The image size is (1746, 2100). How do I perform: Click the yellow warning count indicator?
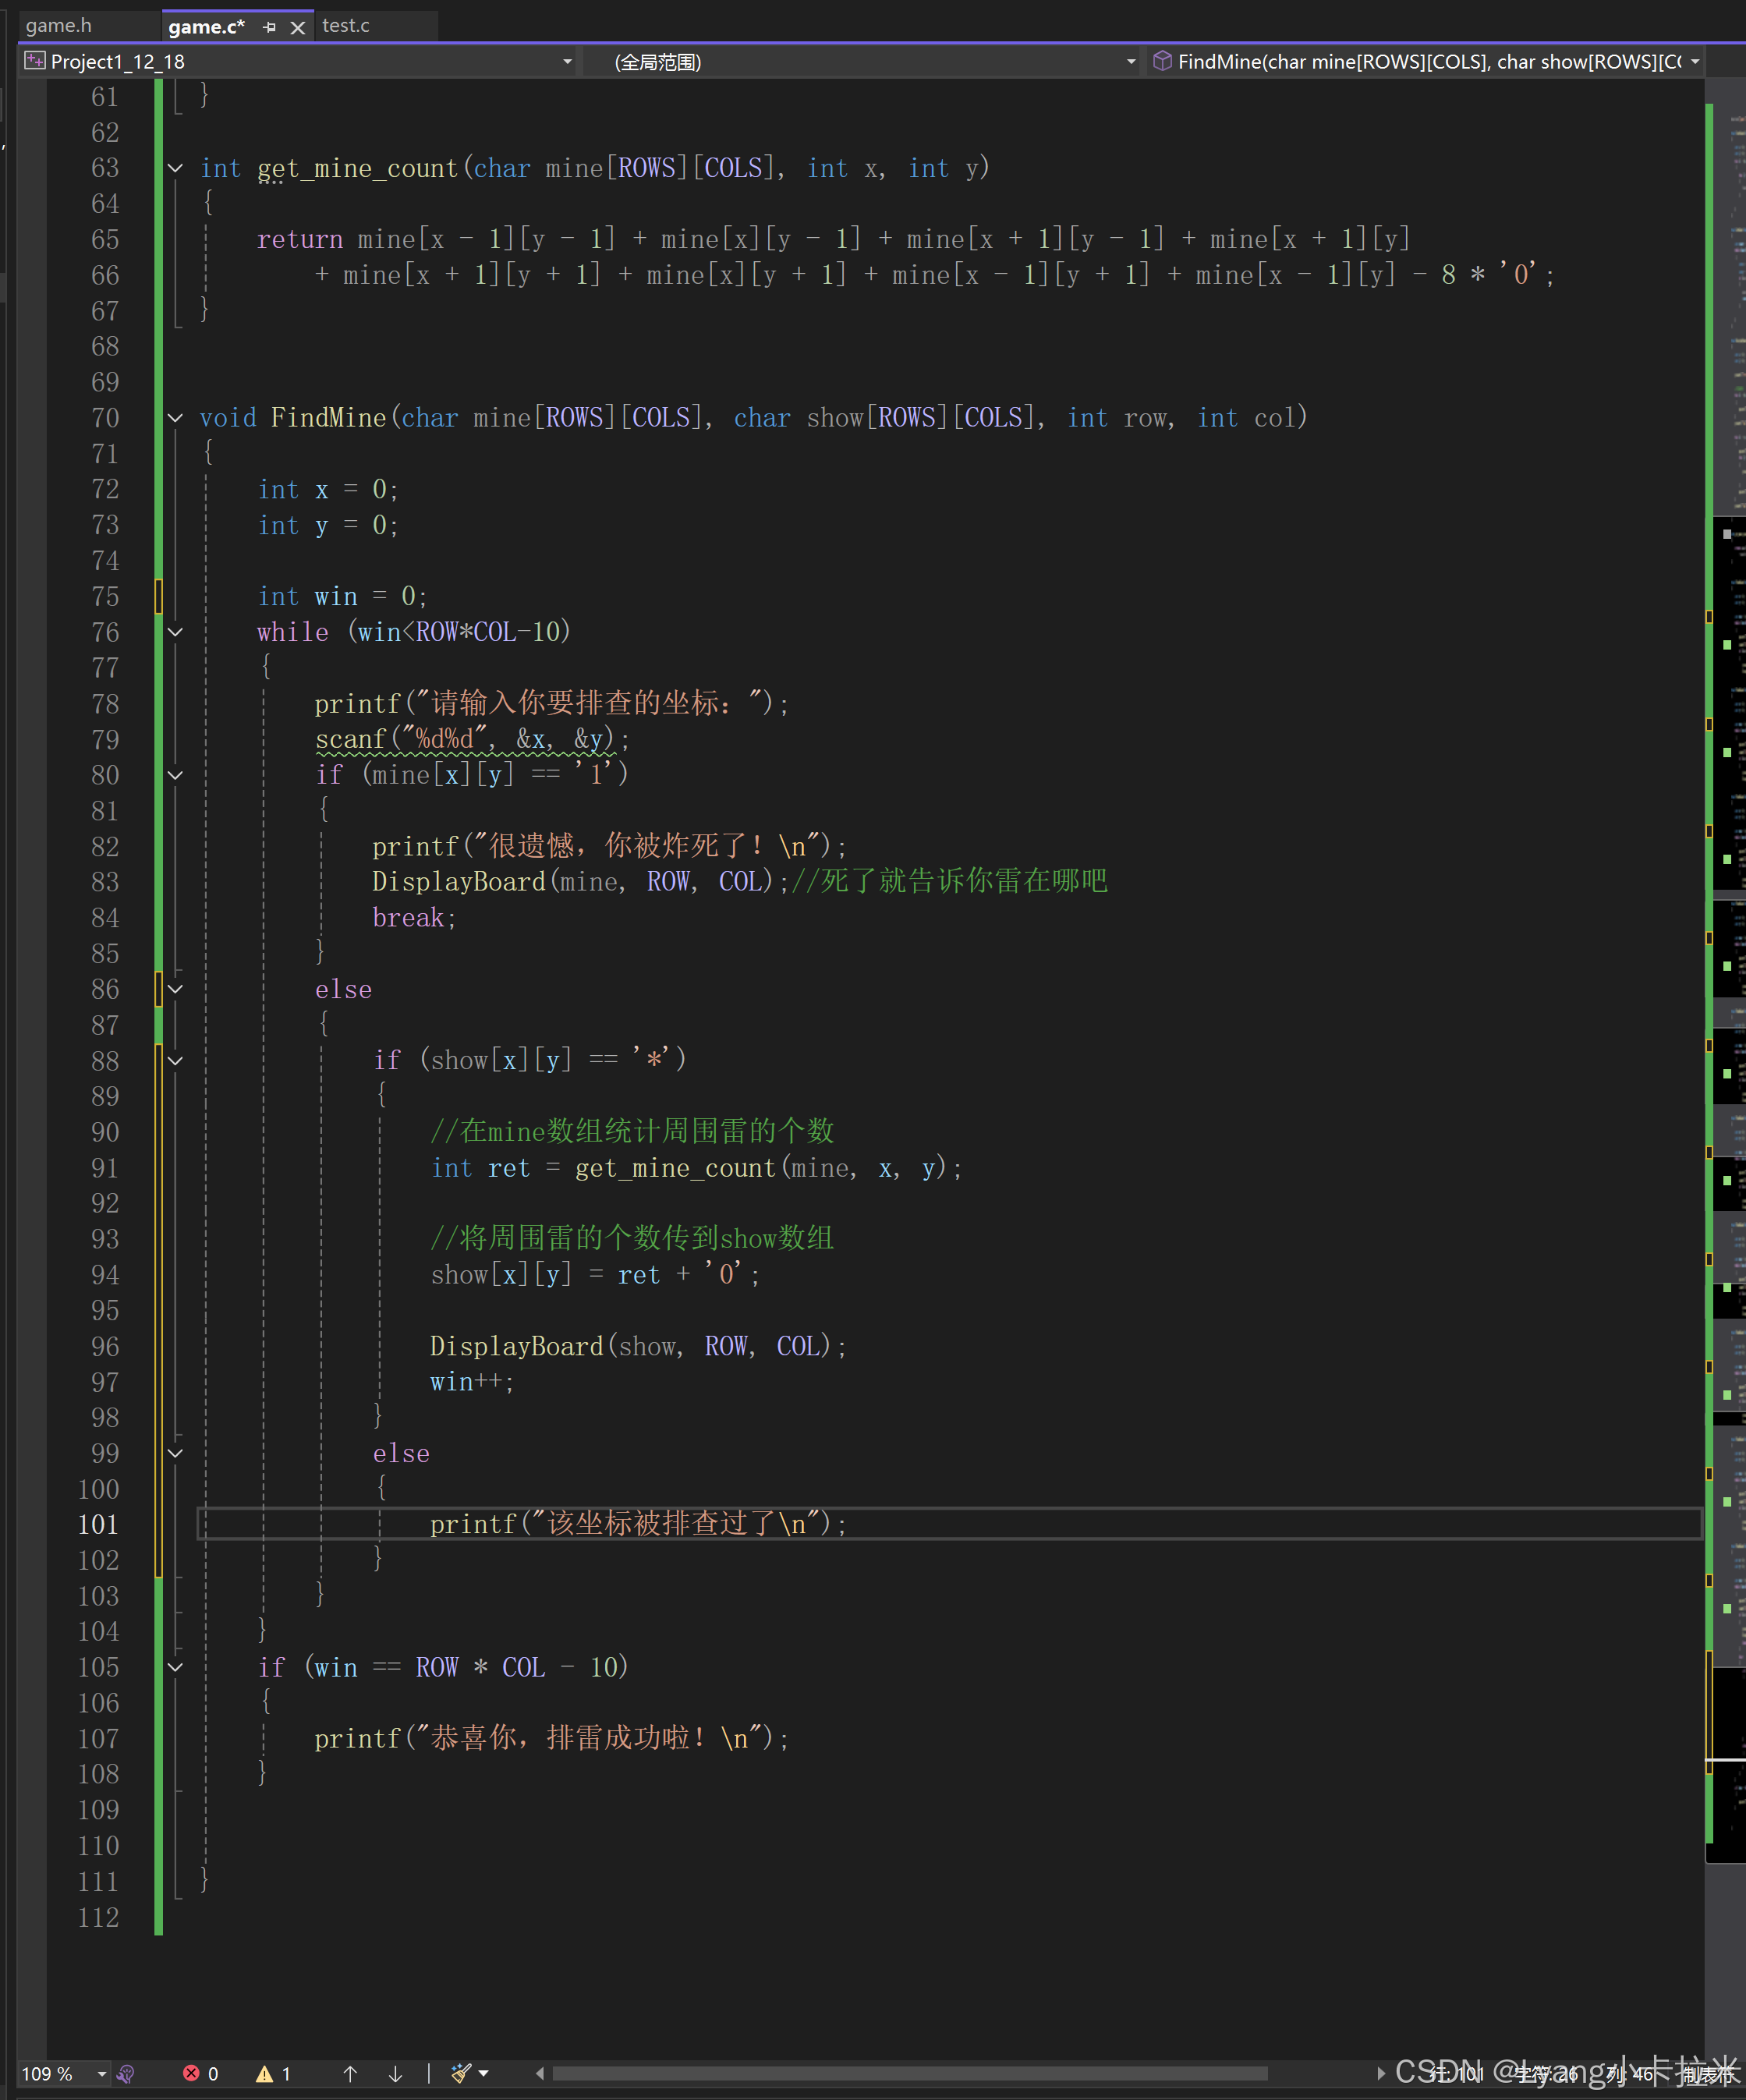(272, 2073)
